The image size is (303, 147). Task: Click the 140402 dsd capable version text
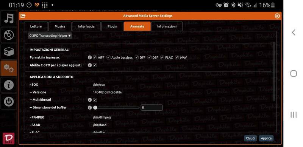pyautogui.click(x=108, y=92)
